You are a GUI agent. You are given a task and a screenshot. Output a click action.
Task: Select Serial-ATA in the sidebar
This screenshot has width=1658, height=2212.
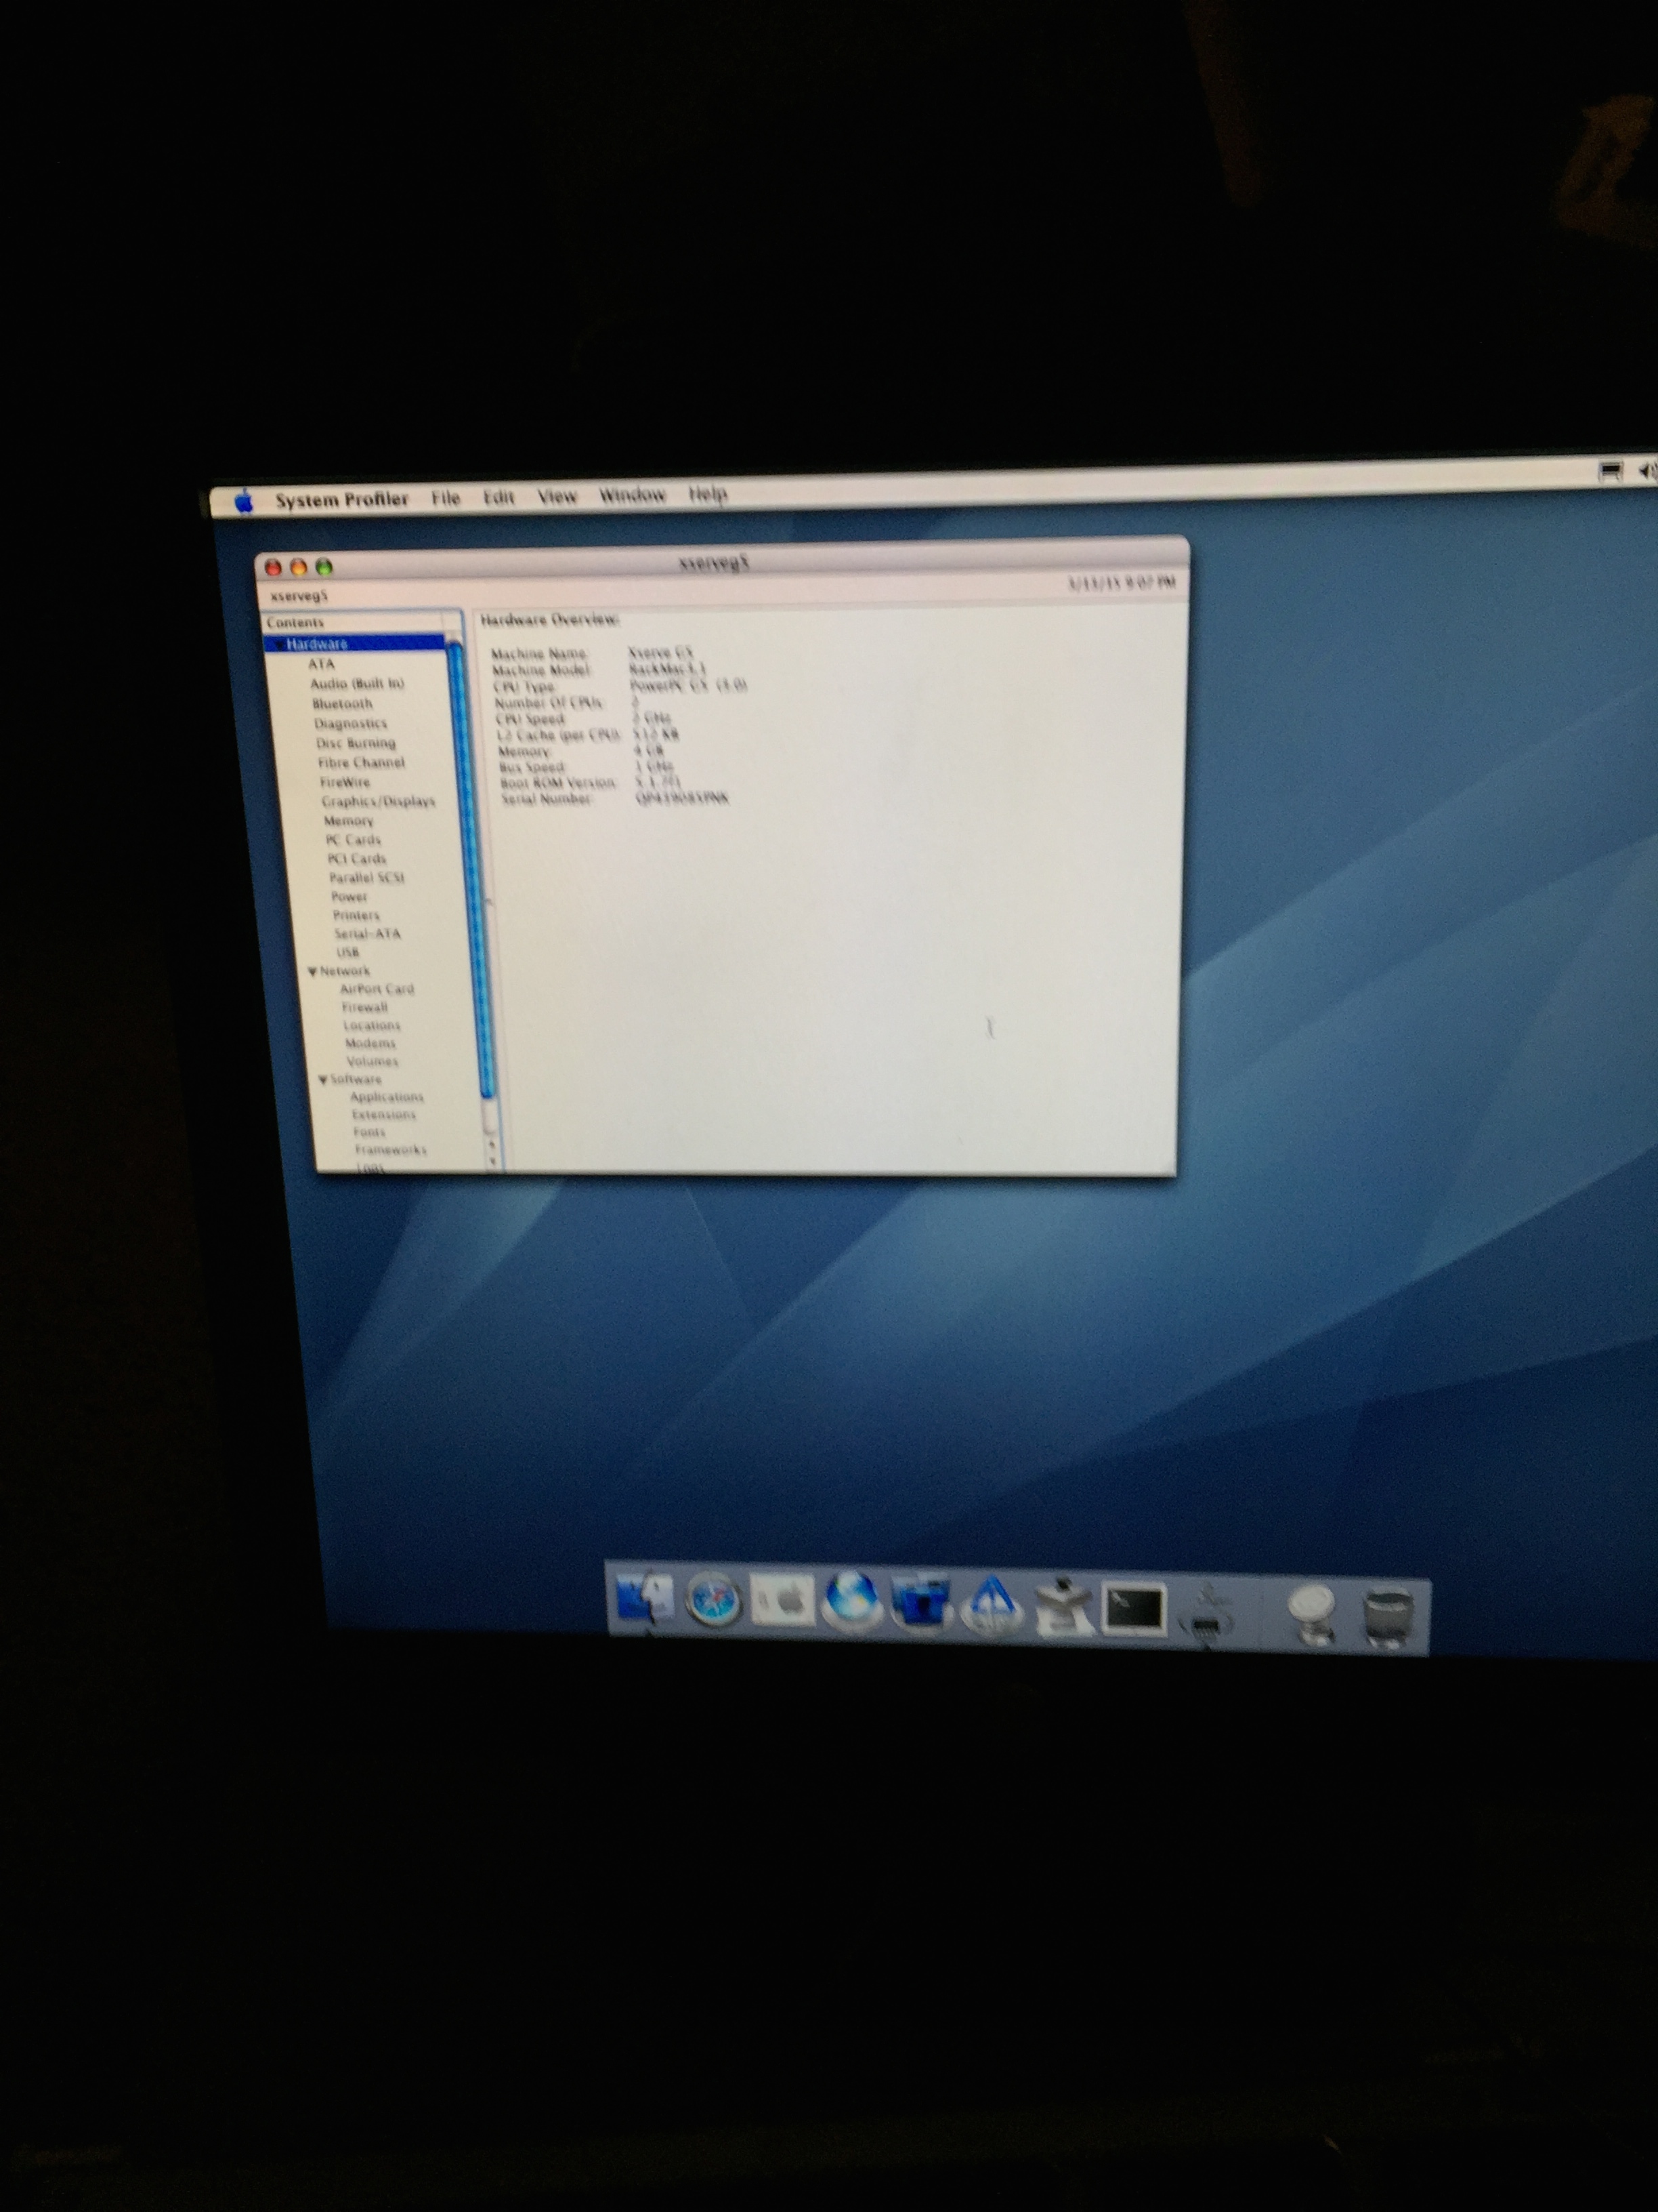[x=367, y=934]
